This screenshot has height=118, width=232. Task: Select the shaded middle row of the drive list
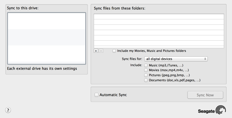click(47, 37)
